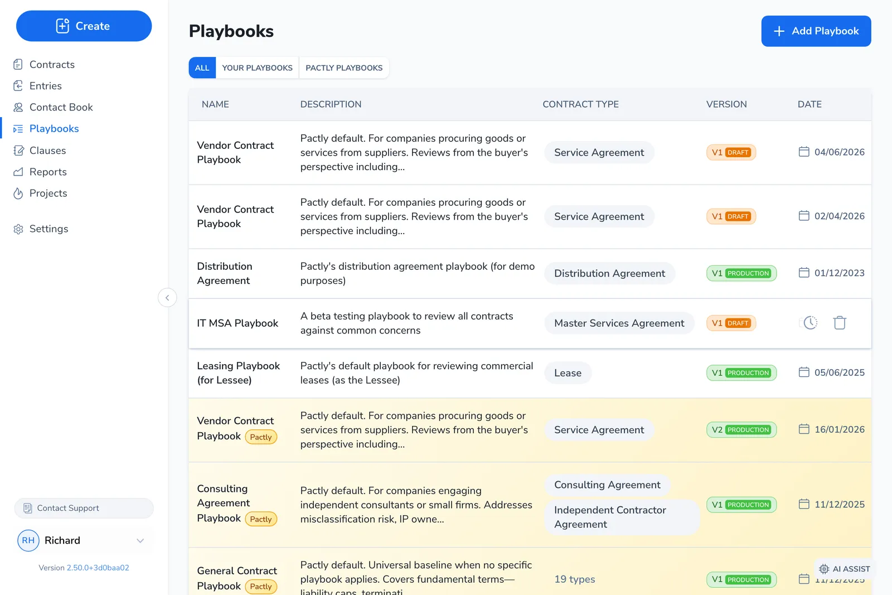Click the calendar icon by 01/12/2023
Screen dimensions: 892x595
(x=803, y=273)
